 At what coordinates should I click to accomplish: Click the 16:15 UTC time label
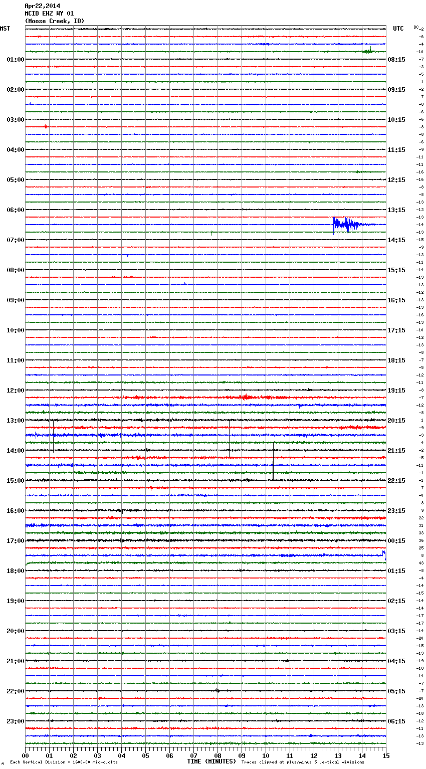click(396, 300)
